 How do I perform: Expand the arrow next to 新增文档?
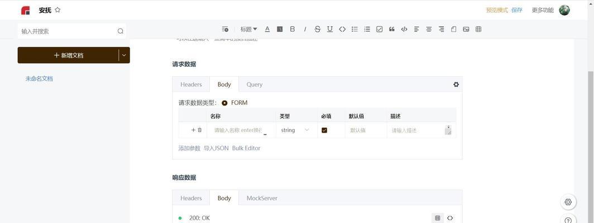click(x=124, y=55)
